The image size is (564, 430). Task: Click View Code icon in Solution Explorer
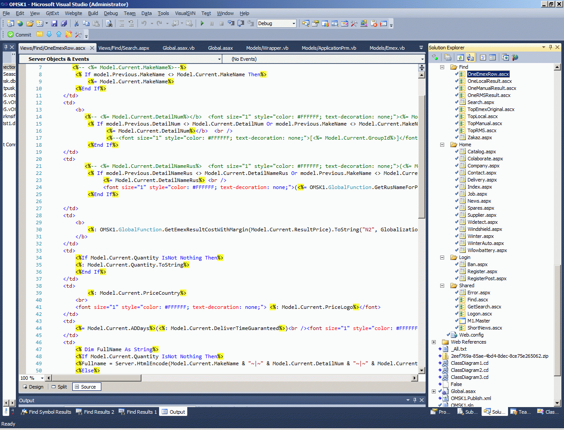pyautogui.click(x=483, y=57)
